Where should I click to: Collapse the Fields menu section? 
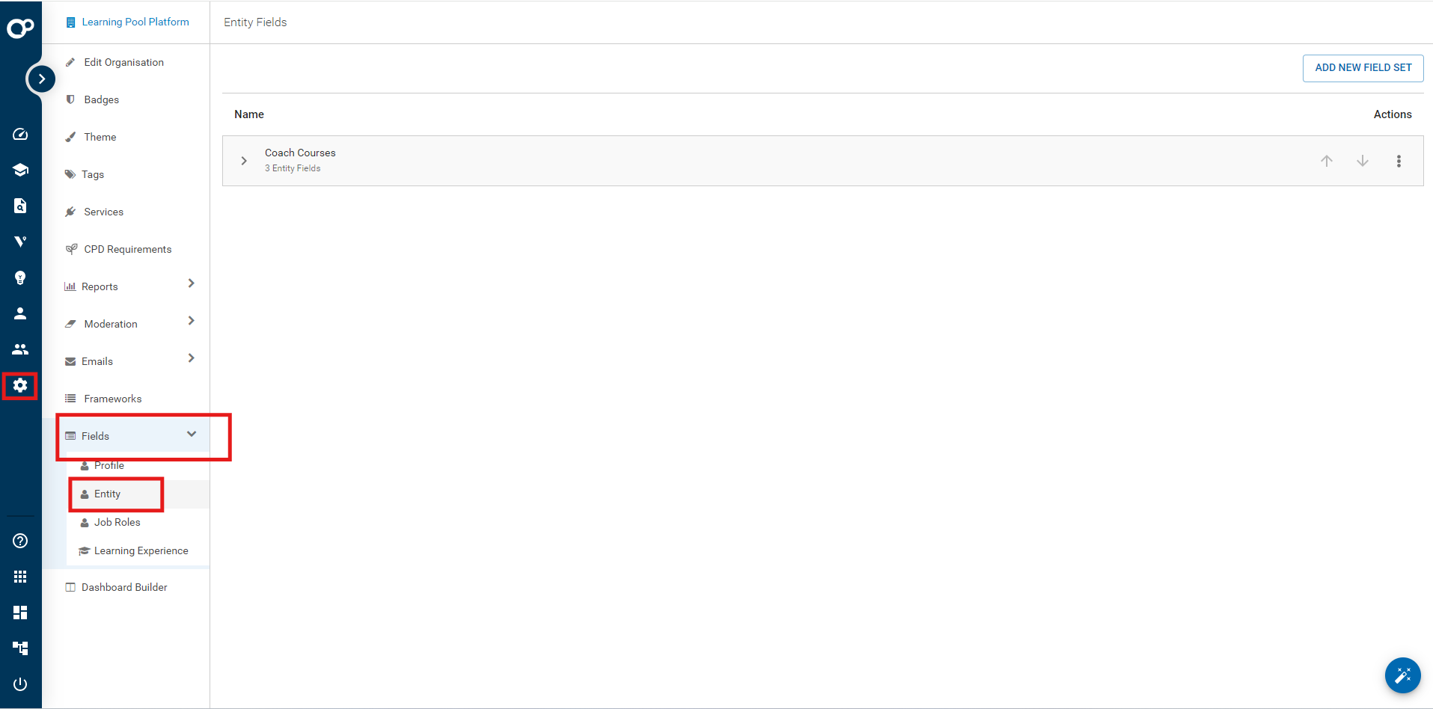(x=192, y=435)
